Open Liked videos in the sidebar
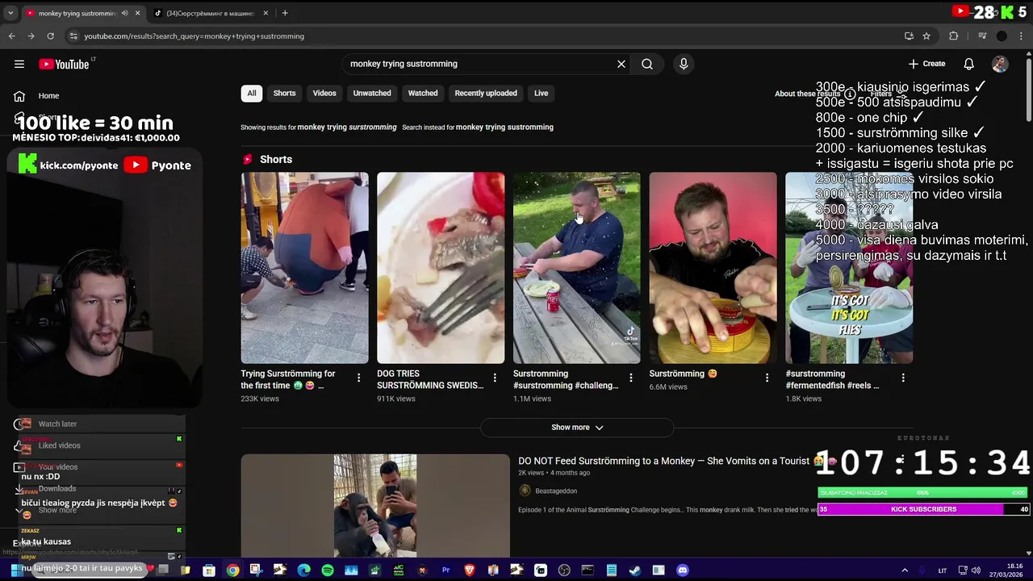 pos(59,445)
